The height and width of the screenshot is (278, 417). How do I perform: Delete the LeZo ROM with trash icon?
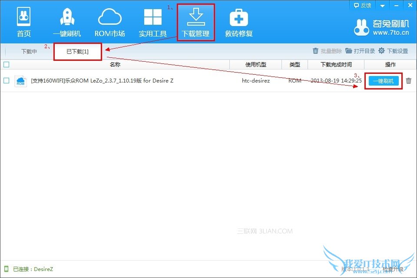[x=409, y=81]
